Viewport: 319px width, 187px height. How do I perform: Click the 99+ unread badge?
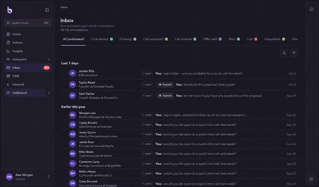pos(47,68)
